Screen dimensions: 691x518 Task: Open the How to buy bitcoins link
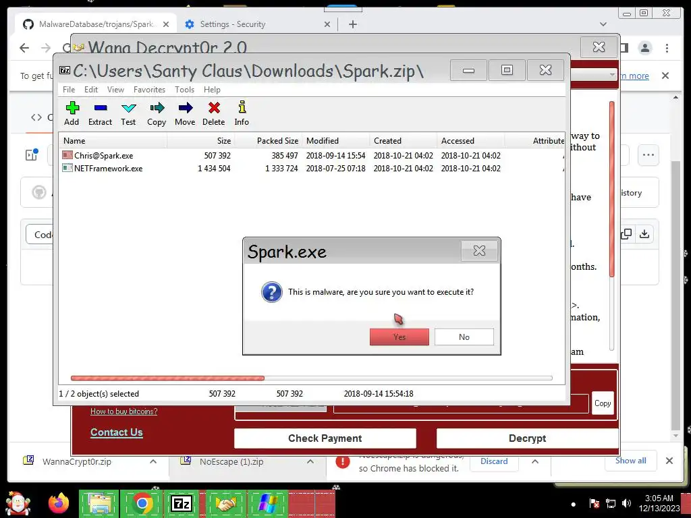(124, 411)
